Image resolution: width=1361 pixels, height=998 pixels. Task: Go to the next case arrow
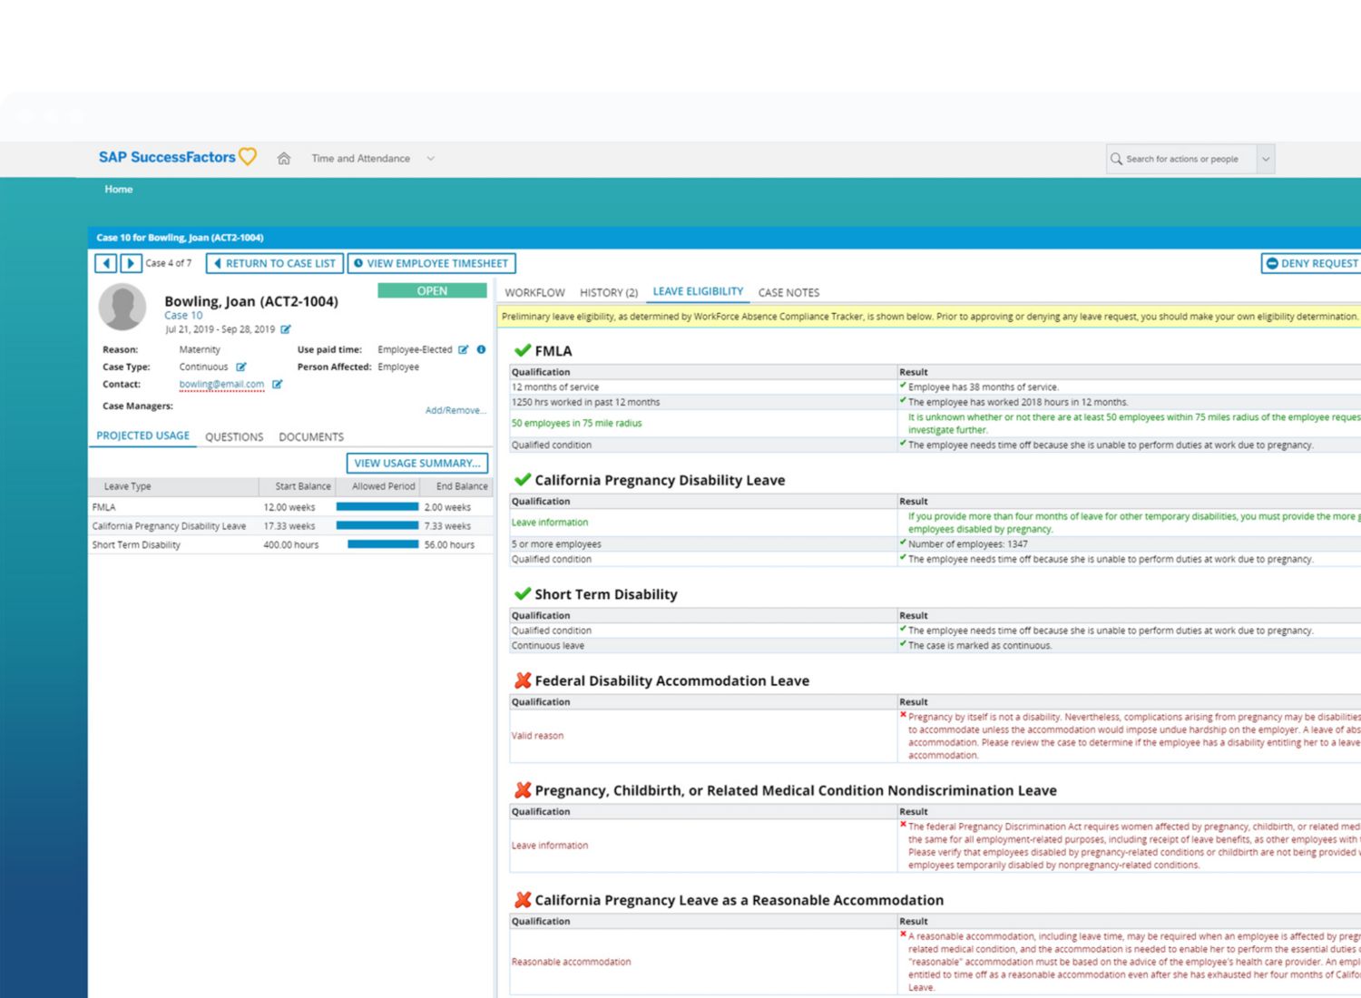(131, 263)
